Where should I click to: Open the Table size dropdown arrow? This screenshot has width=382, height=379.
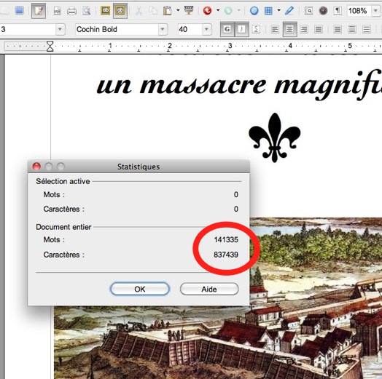[279, 10]
